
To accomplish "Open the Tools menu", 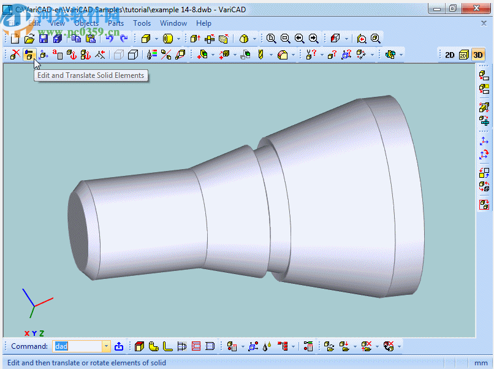I will coord(142,23).
